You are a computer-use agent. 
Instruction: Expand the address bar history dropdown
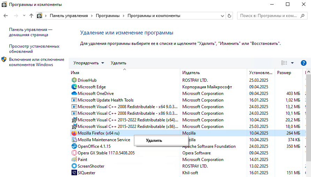pyautogui.click(x=222, y=16)
